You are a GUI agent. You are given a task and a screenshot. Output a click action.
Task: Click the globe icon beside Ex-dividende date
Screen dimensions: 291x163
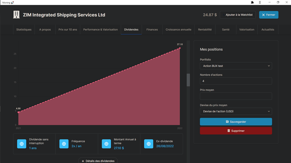coord(148,144)
